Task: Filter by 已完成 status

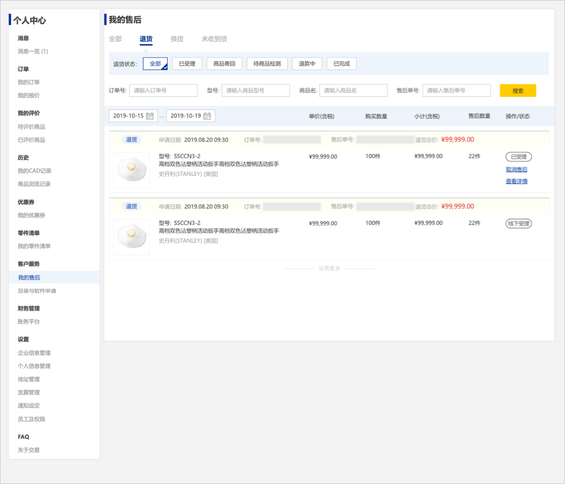Action: click(x=341, y=64)
